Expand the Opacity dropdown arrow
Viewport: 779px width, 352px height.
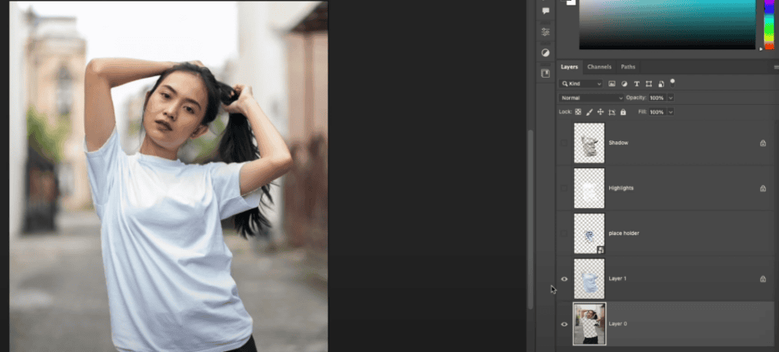tap(669, 98)
